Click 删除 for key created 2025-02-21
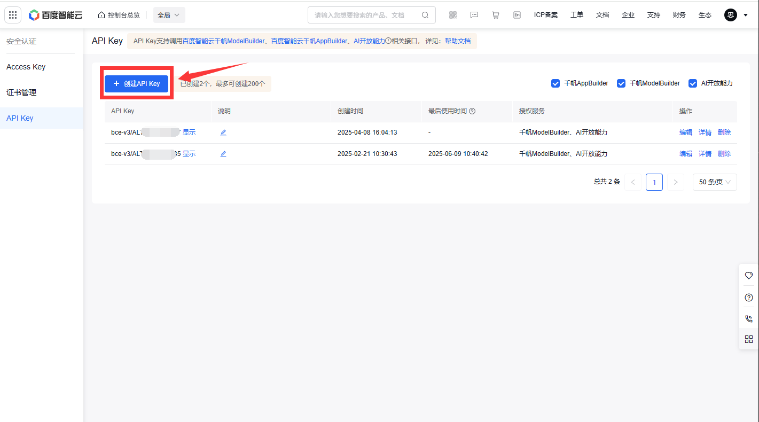Image resolution: width=759 pixels, height=422 pixels. pyautogui.click(x=724, y=154)
